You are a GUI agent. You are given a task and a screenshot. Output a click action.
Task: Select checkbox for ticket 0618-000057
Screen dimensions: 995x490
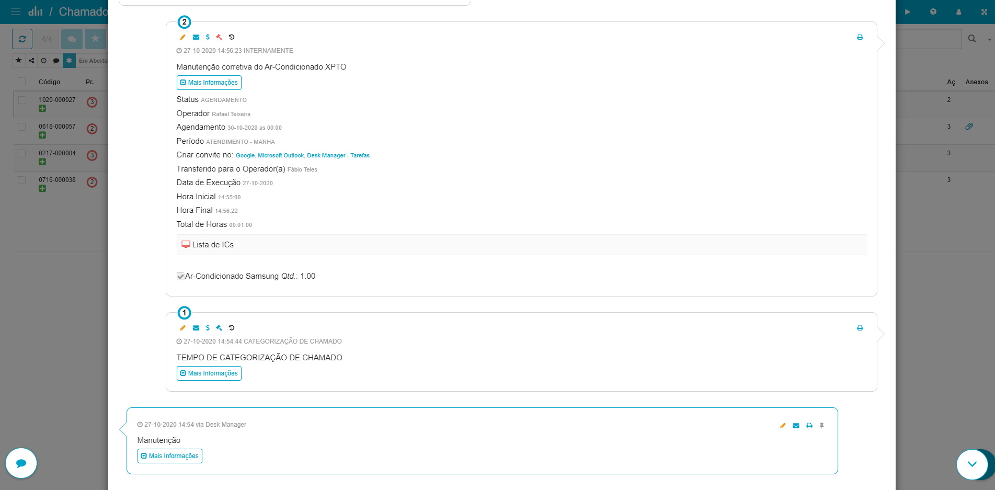(x=21, y=127)
